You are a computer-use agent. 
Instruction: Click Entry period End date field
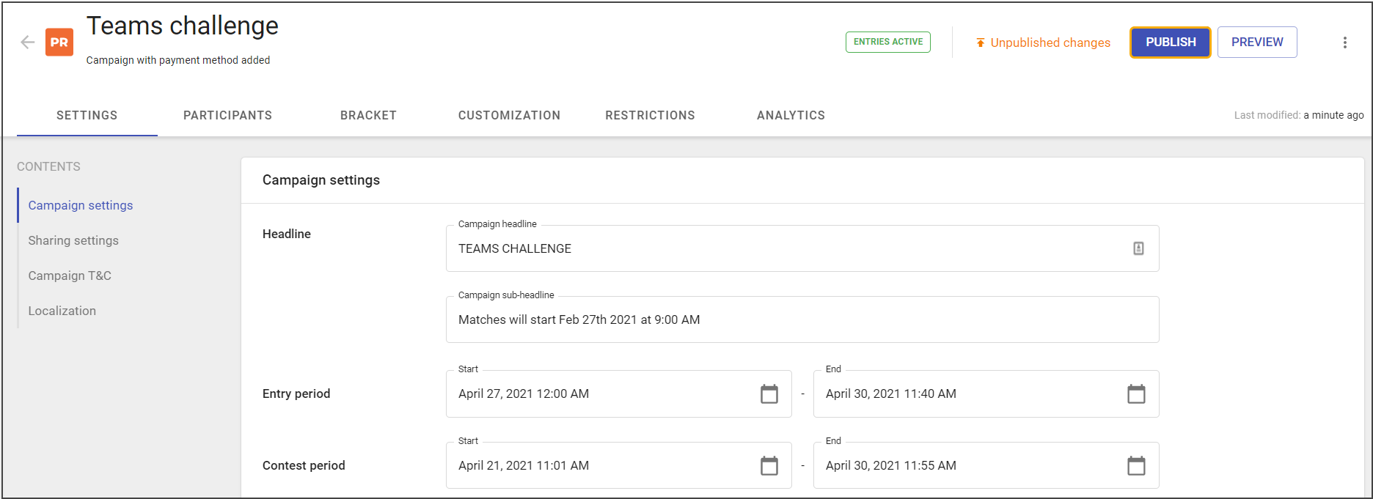pyautogui.click(x=986, y=394)
